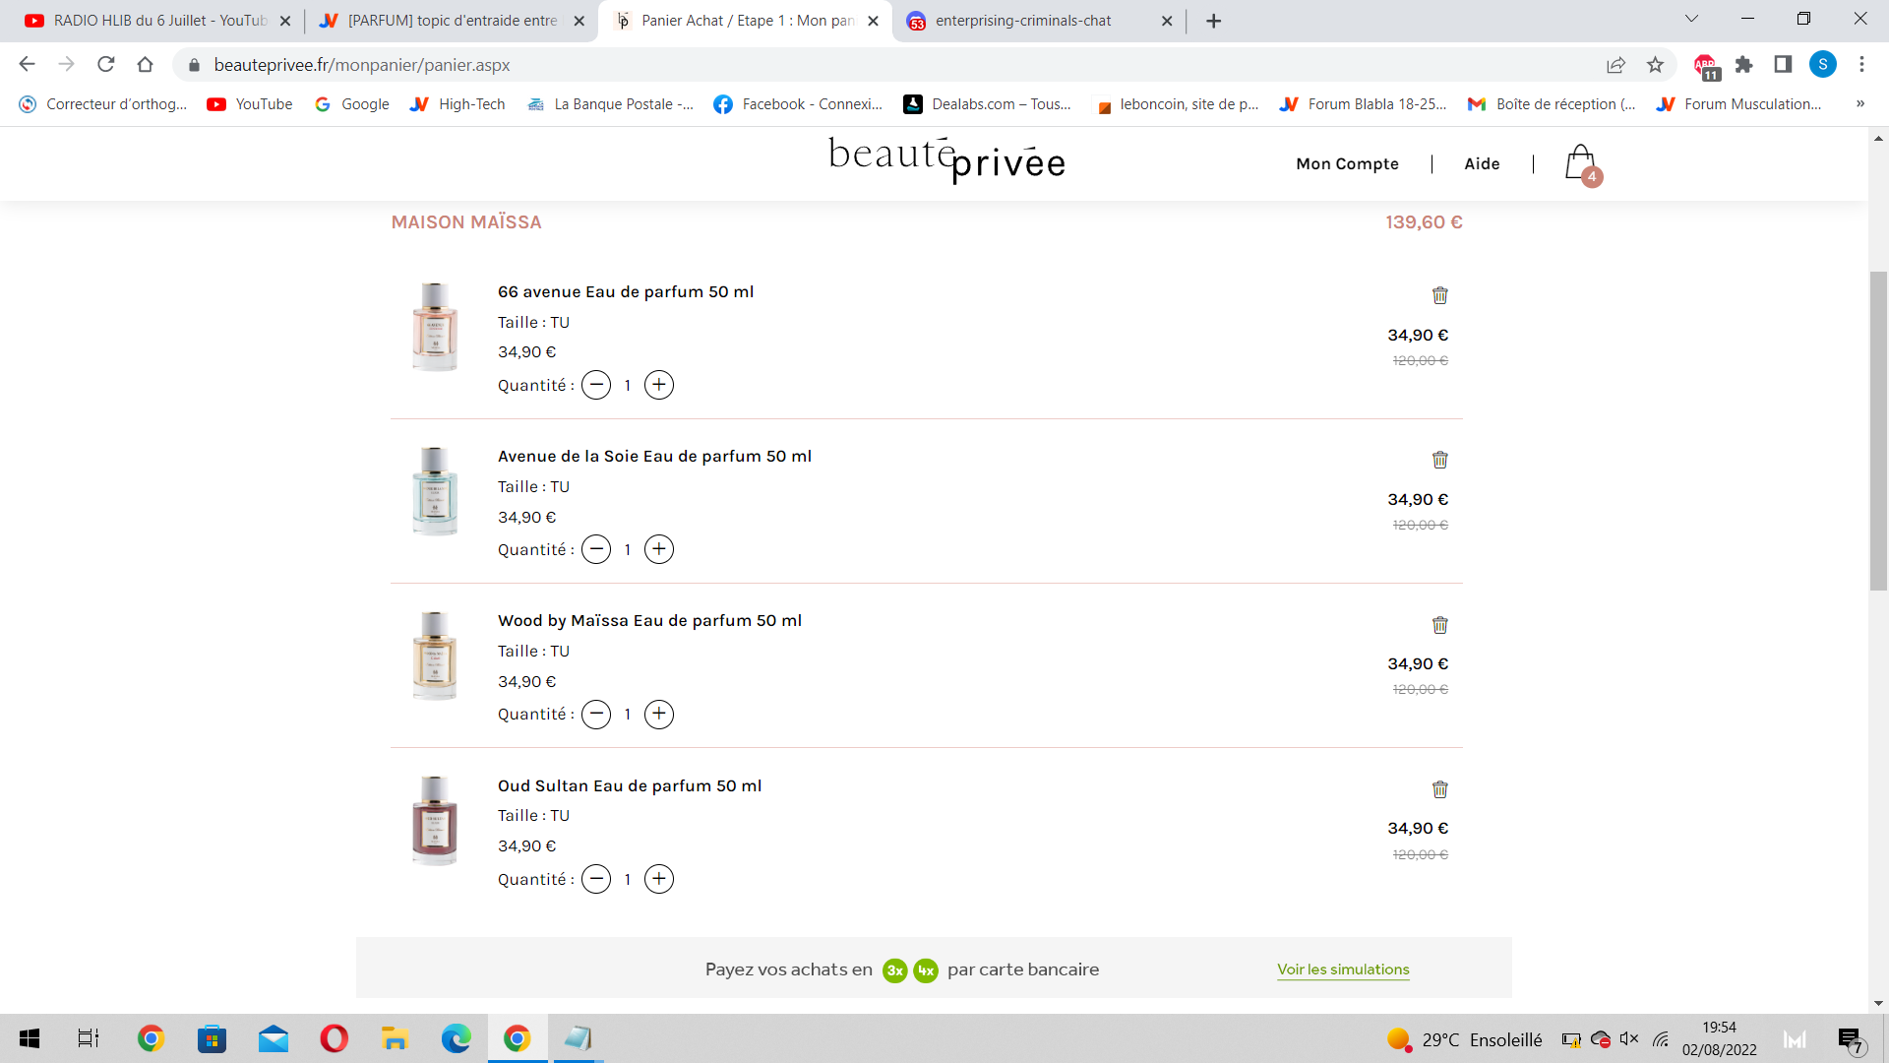Share this page via the share icon
1889x1063 pixels.
[1615, 65]
